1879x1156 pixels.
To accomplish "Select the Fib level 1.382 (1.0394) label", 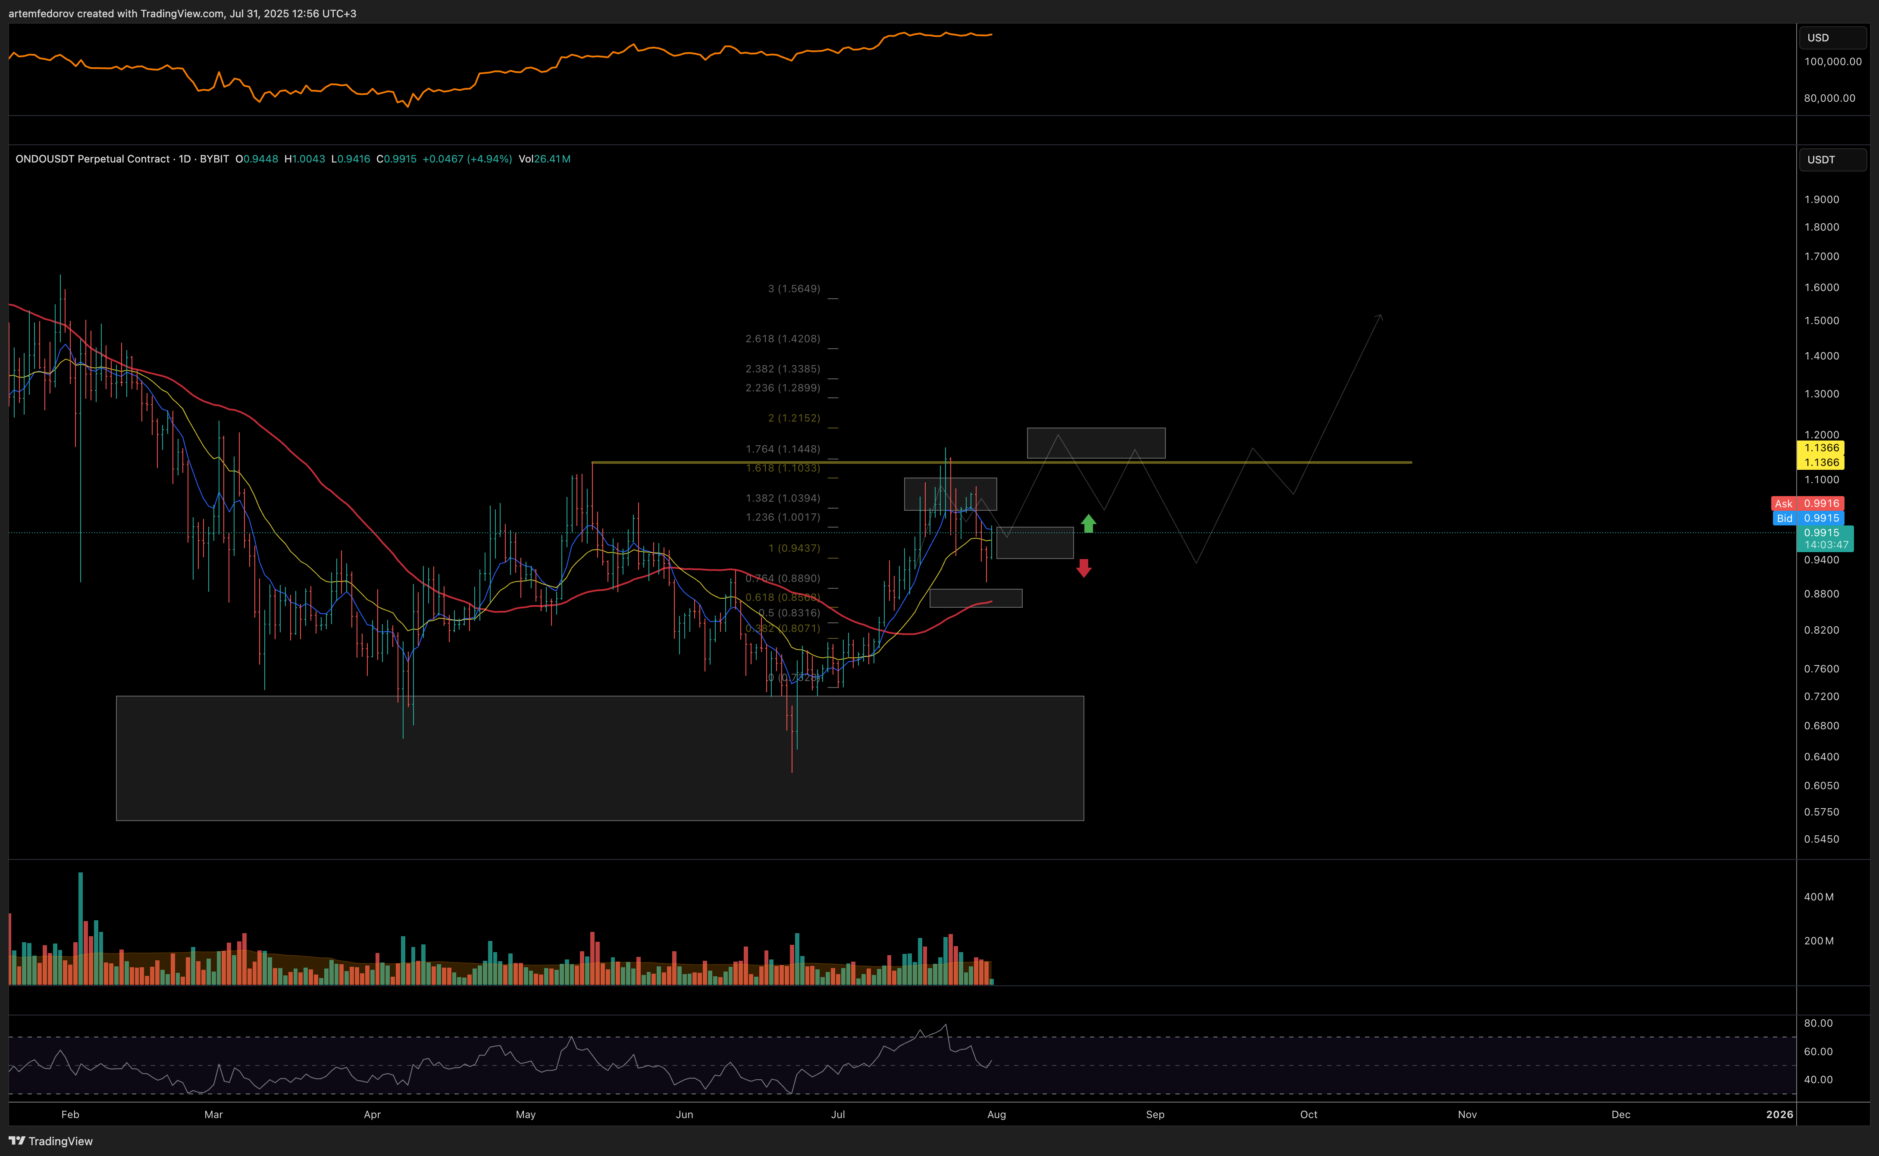I will (x=783, y=498).
